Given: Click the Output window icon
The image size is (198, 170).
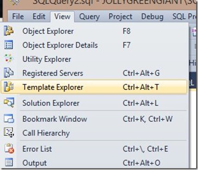Looking at the screenshot, I should click(x=8, y=162).
